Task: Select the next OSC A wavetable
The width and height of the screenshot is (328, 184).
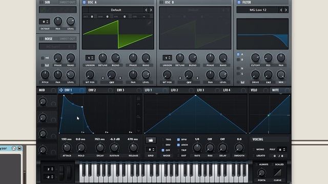Action: tap(151, 10)
